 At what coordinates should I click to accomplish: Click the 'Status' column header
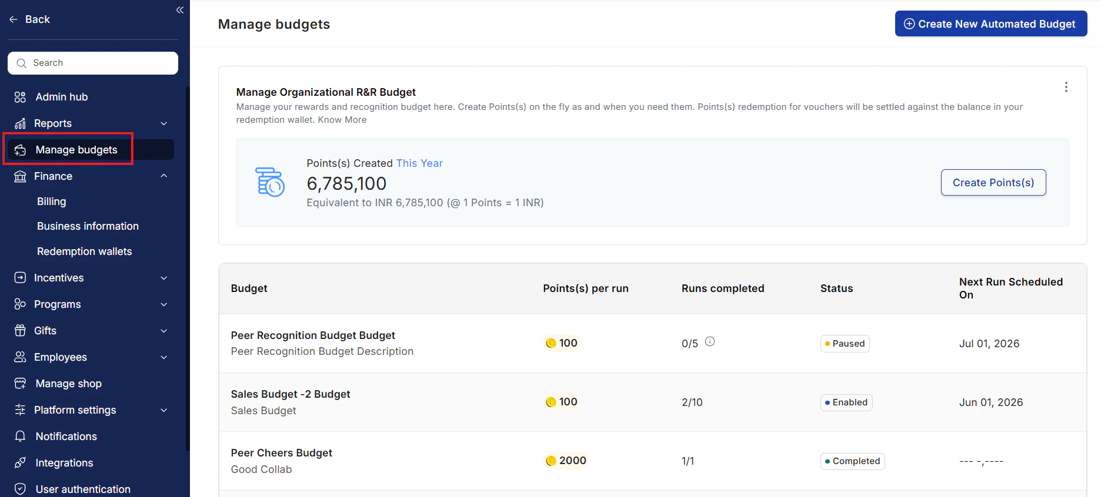pyautogui.click(x=836, y=288)
